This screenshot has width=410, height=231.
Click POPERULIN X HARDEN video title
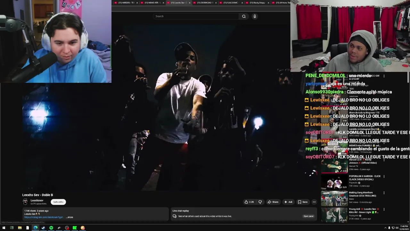(x=365, y=178)
